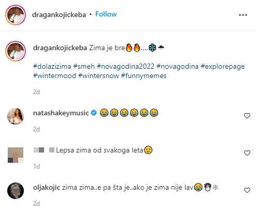Follow dragankojickeba
This screenshot has height=213, width=256.
(106, 14)
